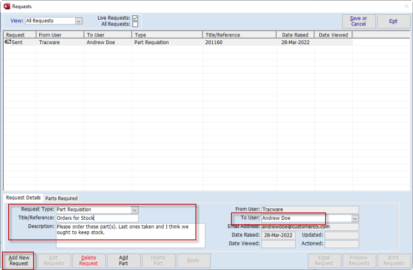Screen dimensions: 413x270
Task: Click the Save or Cancel button
Action: pyautogui.click(x=358, y=21)
